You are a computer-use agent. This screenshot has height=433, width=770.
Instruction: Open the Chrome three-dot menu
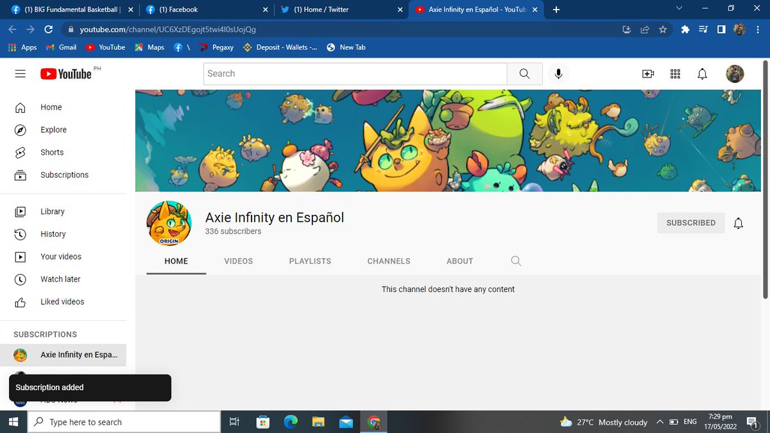pyautogui.click(x=758, y=30)
